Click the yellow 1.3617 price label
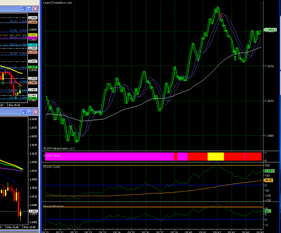This screenshot has width=281, height=233. [33, 35]
